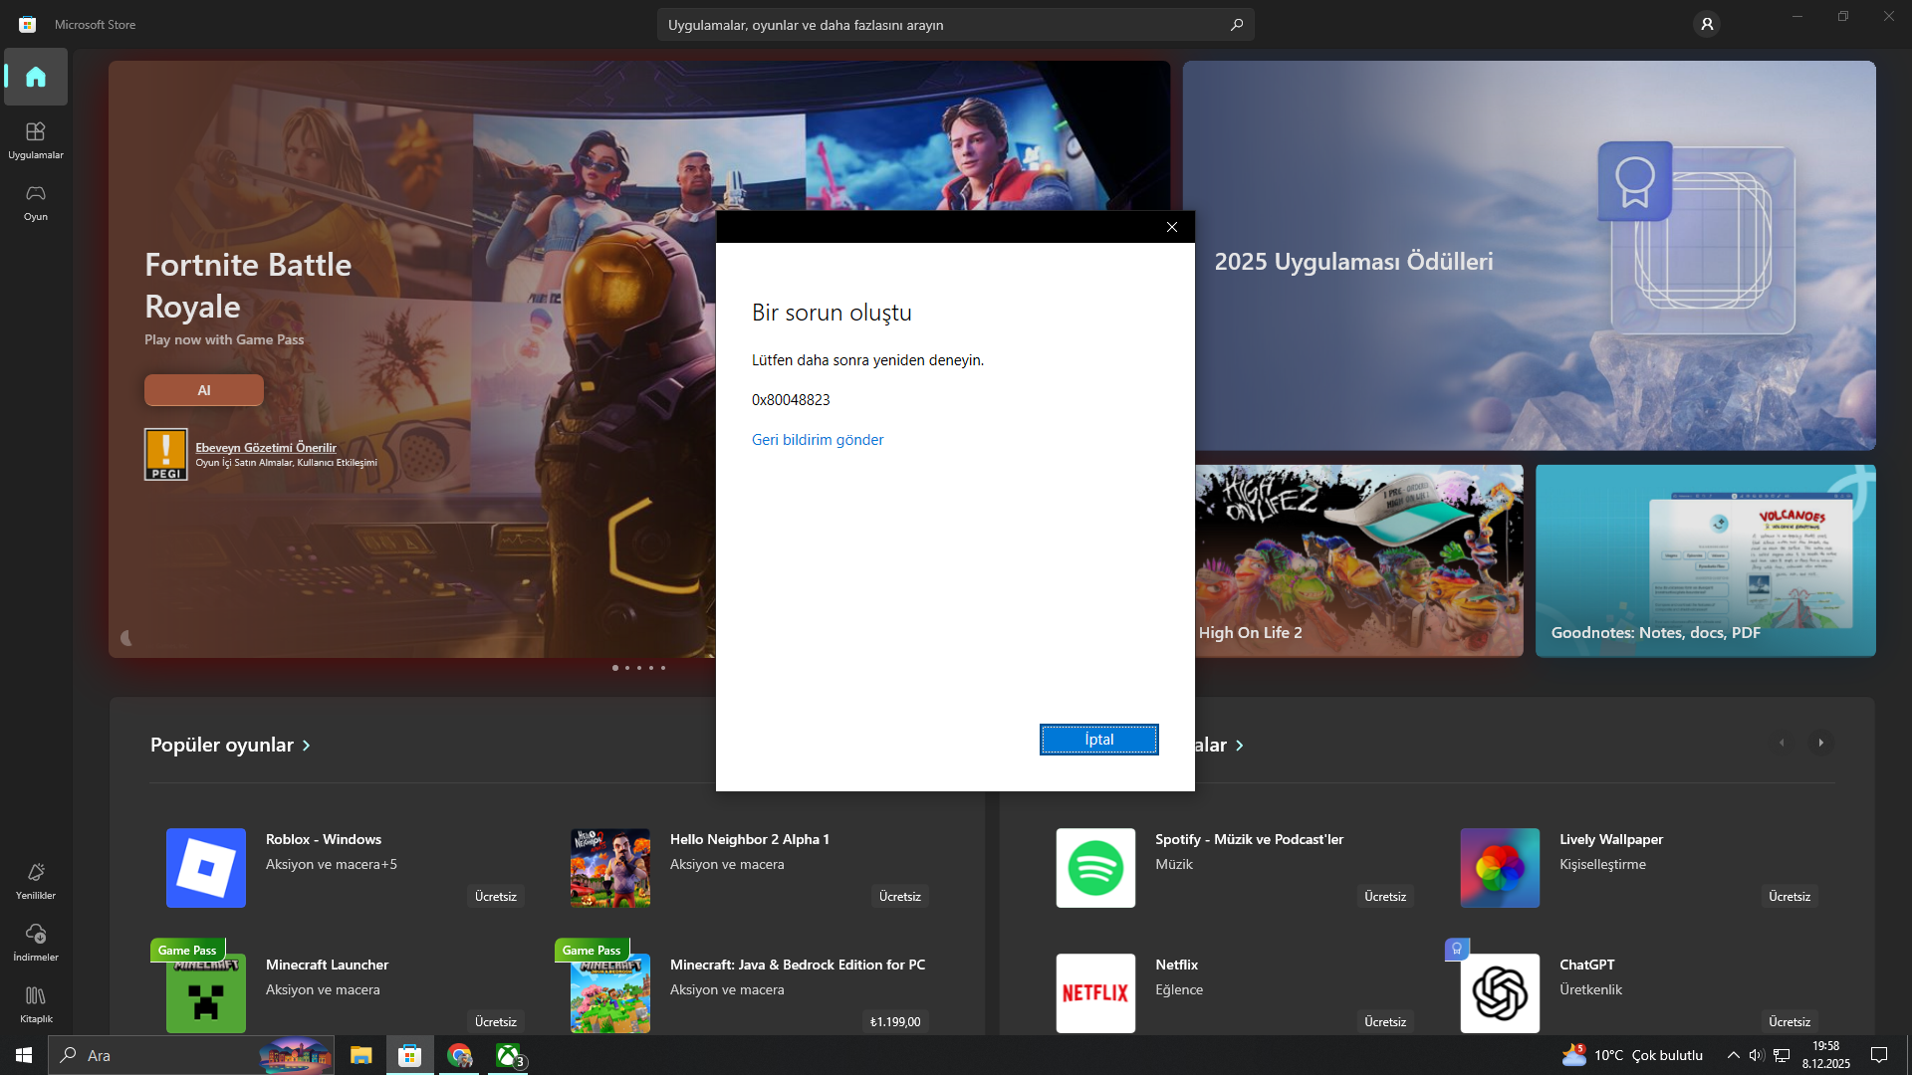
Task: Open the network icon in the system tray
Action: pyautogui.click(x=1782, y=1055)
